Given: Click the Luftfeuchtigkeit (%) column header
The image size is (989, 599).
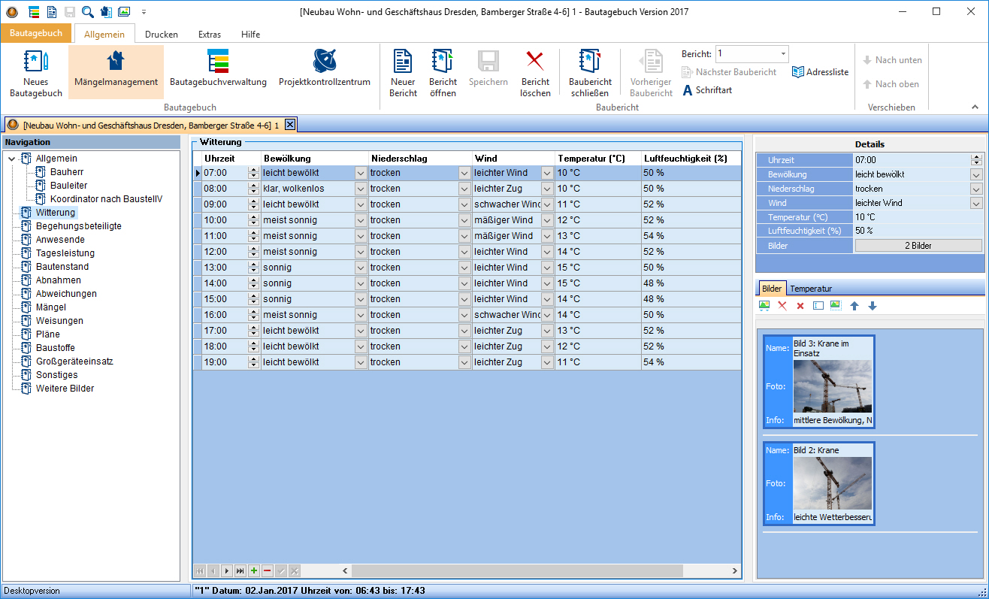Looking at the screenshot, I should (691, 159).
